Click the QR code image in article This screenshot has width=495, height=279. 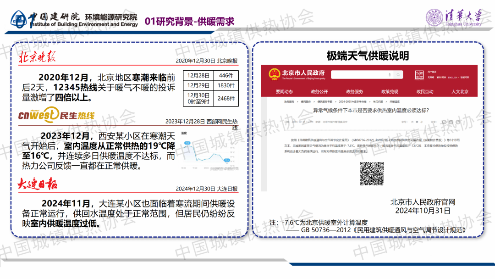(372, 173)
